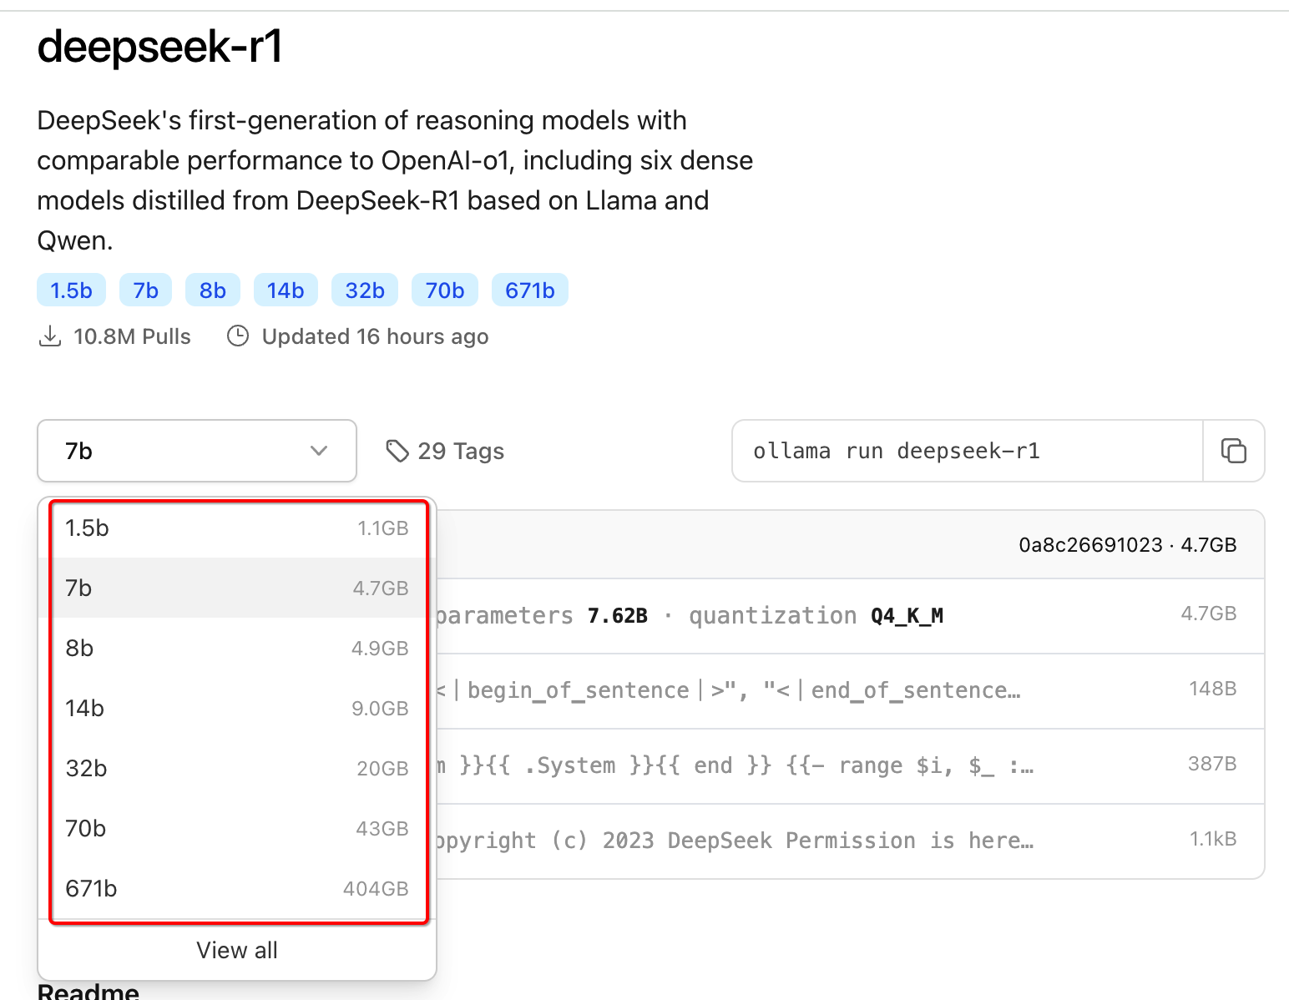Click the 1.1kB file size value
Viewport: 1289px width, 1000px height.
tap(1213, 839)
